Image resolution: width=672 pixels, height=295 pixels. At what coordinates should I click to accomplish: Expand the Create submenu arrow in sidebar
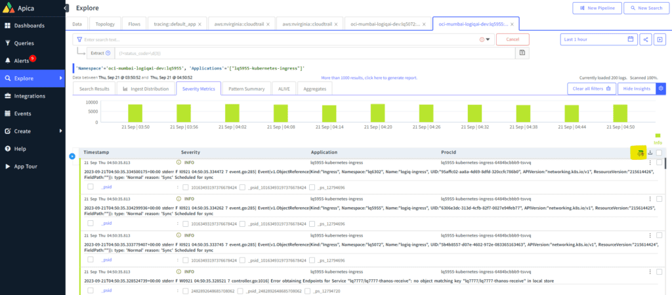point(60,131)
